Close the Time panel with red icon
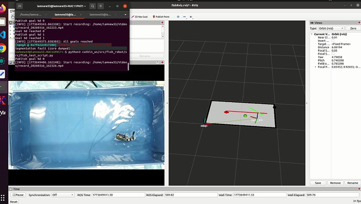The width and height of the screenshot is (361, 204). (x=358, y=189)
